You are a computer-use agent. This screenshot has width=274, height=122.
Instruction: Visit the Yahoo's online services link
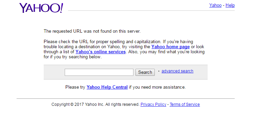101,52
